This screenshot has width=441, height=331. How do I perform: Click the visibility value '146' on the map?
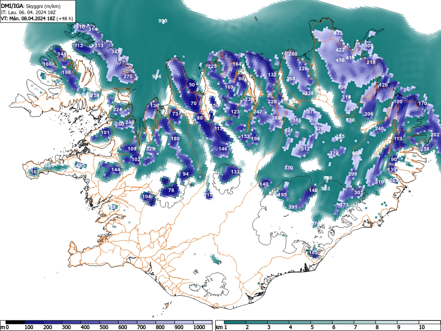tap(223, 149)
